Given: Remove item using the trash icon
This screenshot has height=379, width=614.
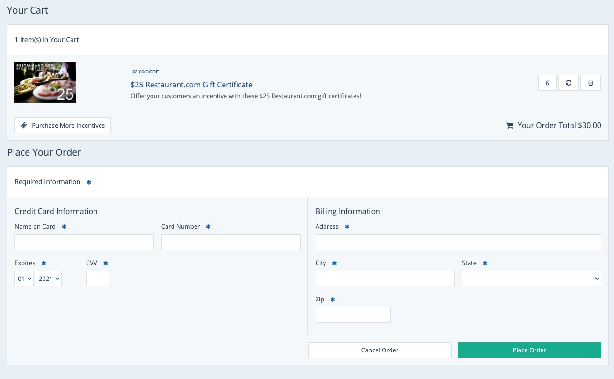Looking at the screenshot, I should tap(591, 83).
